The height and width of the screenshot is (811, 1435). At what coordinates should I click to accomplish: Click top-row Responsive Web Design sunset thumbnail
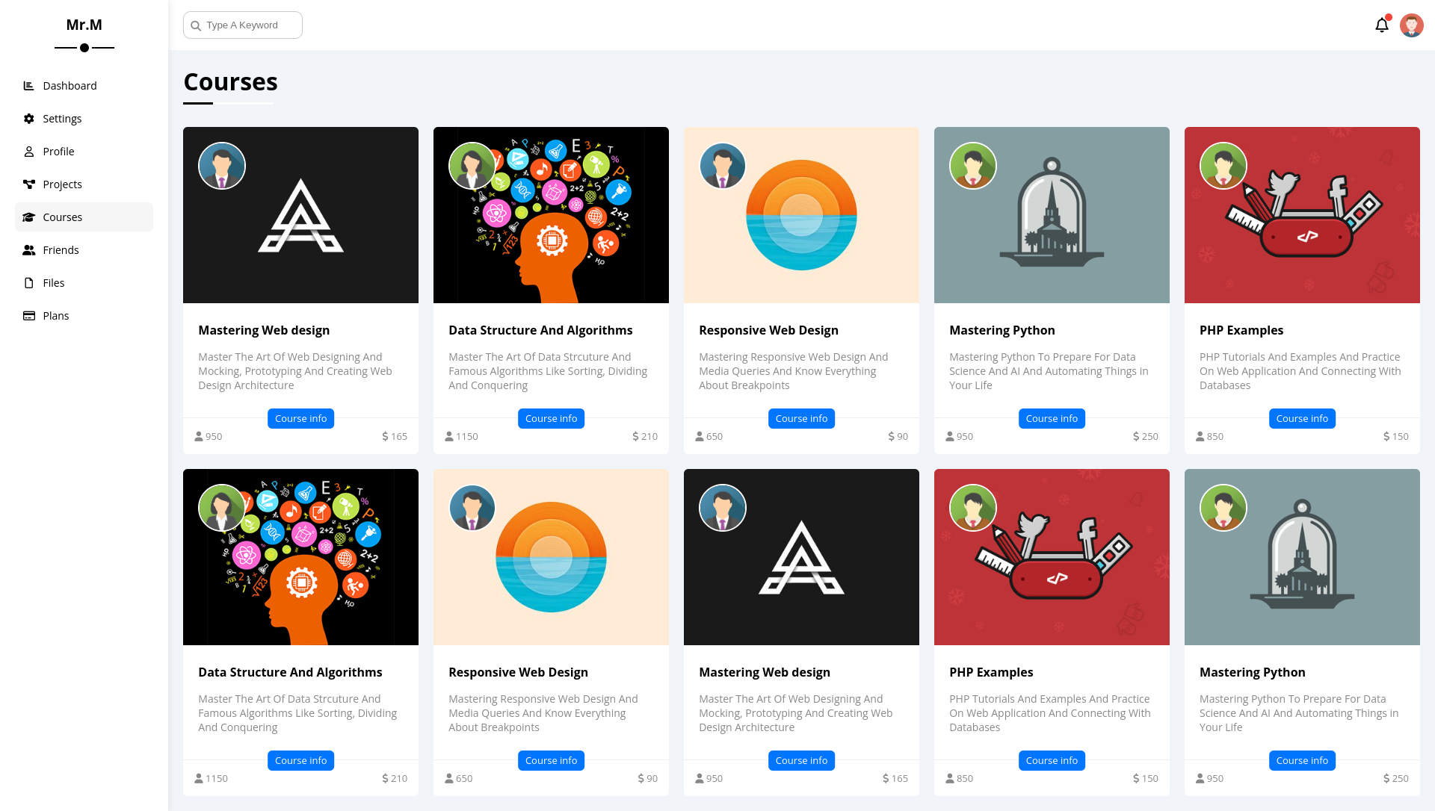[x=801, y=215]
